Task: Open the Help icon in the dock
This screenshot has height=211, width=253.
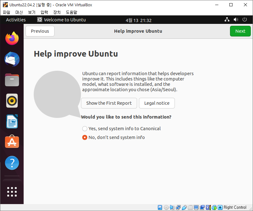Action: (12, 163)
